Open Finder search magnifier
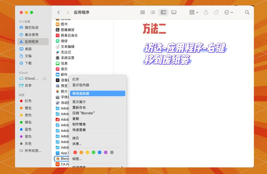Image resolution: width=267 pixels, height=174 pixels. click(247, 12)
